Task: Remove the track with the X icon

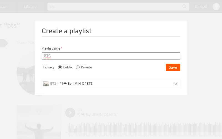Action: coord(176,84)
